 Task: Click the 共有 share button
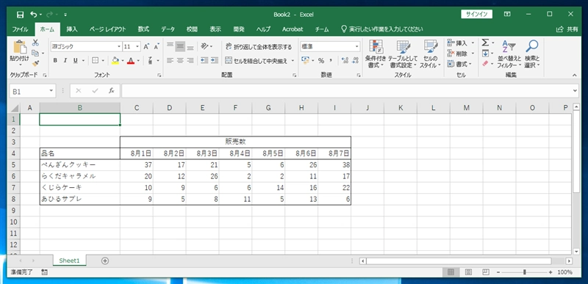click(x=567, y=29)
